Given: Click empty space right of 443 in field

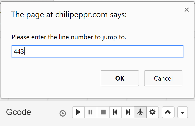Looking at the screenshot, I should pyautogui.click(x=107, y=52).
